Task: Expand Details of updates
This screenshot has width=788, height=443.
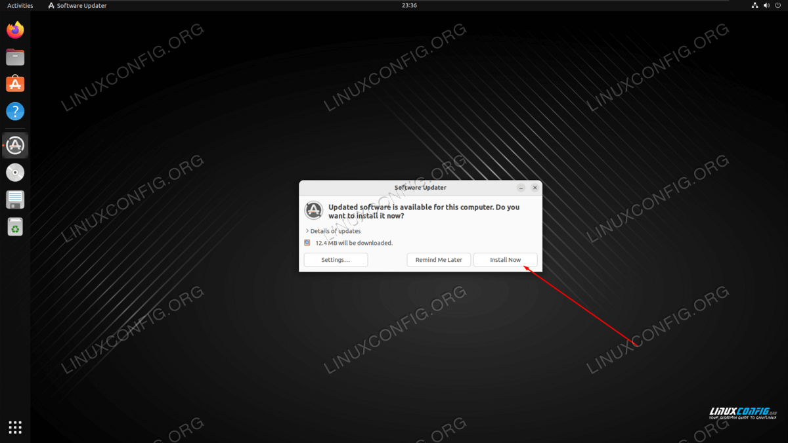Action: pyautogui.click(x=333, y=231)
